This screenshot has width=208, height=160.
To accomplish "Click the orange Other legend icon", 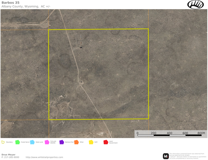I will [76, 142].
